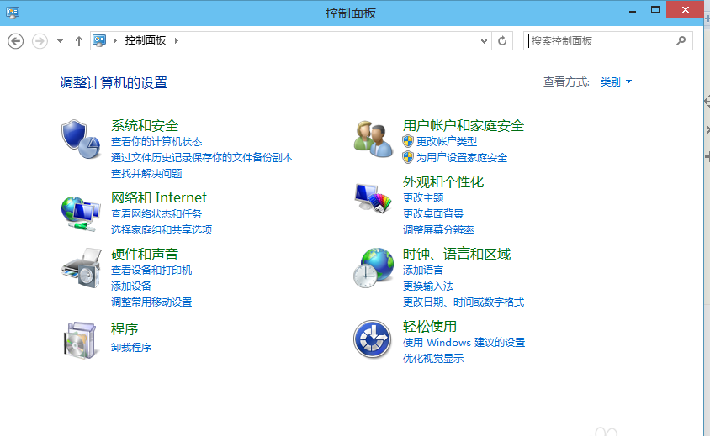Open 硬件和声音 printer icon

[82, 268]
